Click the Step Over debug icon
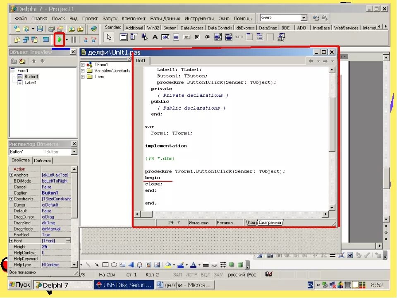Viewport: 397px width, 298px height. 94,40
